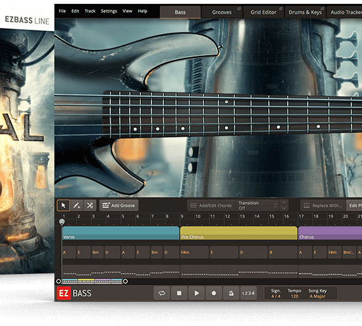Select the scissors split tool
Viewport: 362px width, 326px height.
pos(90,205)
